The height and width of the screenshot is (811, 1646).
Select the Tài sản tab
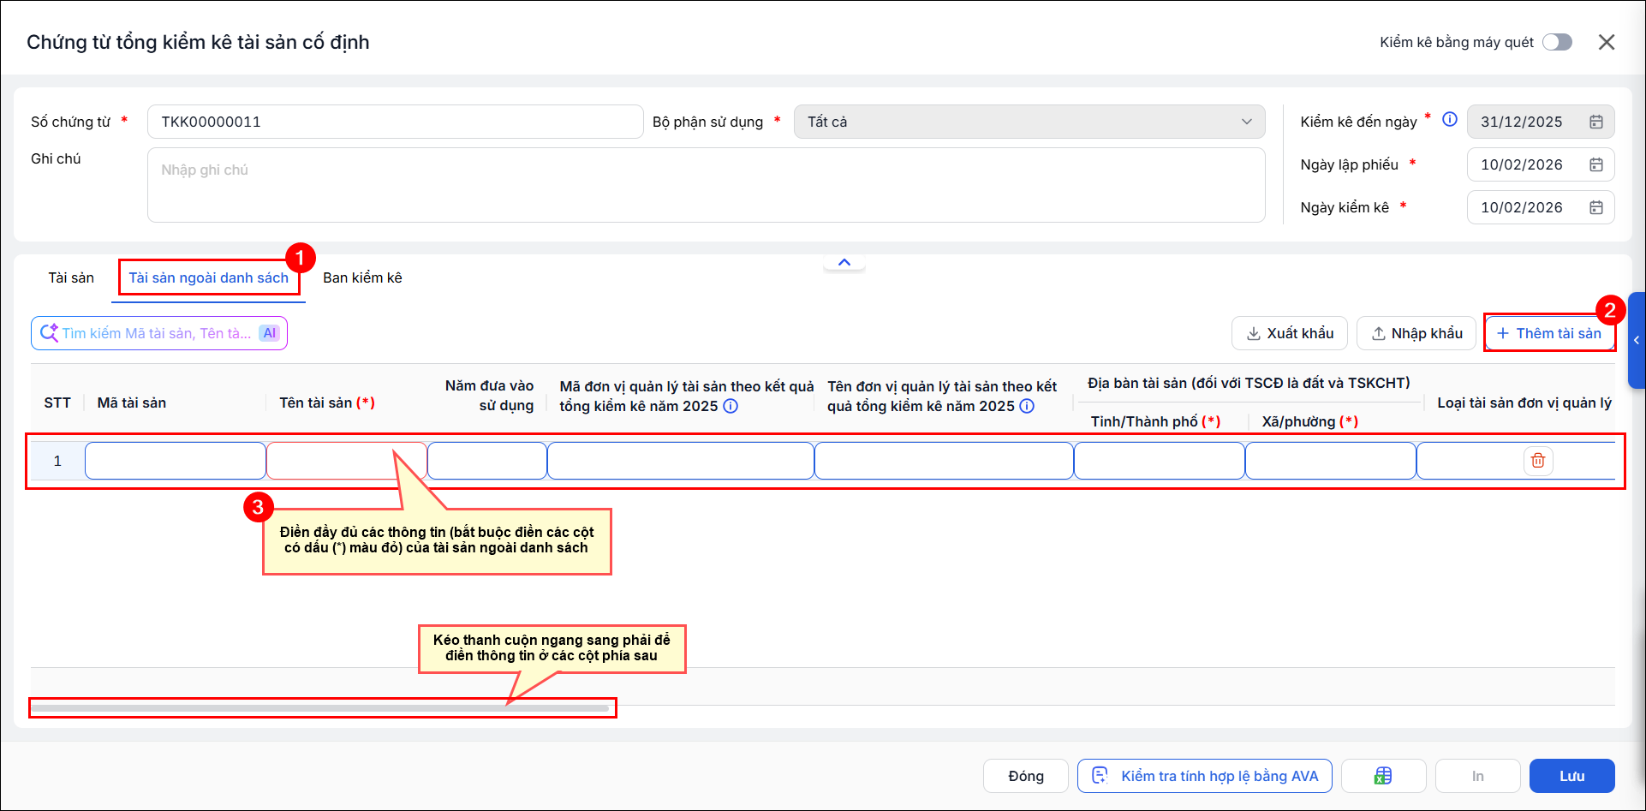[x=71, y=277]
